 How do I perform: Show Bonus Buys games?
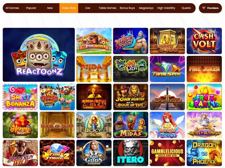[x=127, y=8]
